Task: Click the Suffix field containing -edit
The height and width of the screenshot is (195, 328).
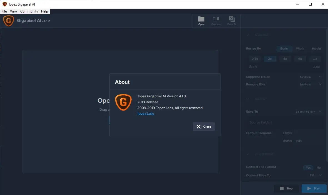Action: (x=308, y=141)
